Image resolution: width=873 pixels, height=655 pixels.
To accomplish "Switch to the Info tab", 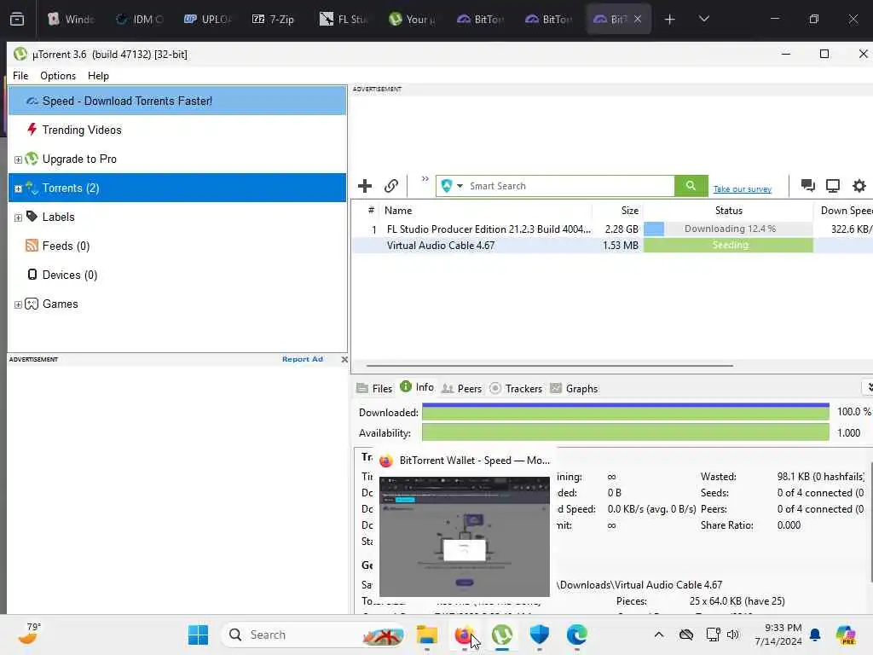I will coord(417,387).
